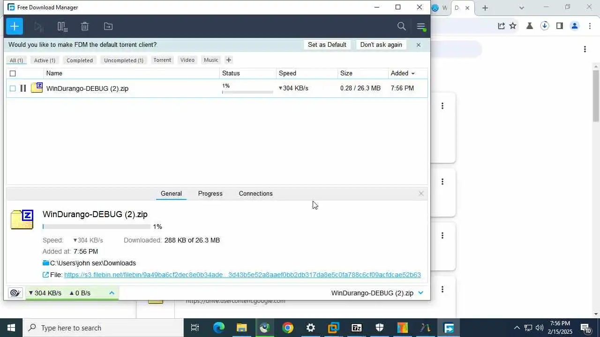600x337 pixels.
Task: Click the move to folder toolbar icon
Action: click(108, 27)
